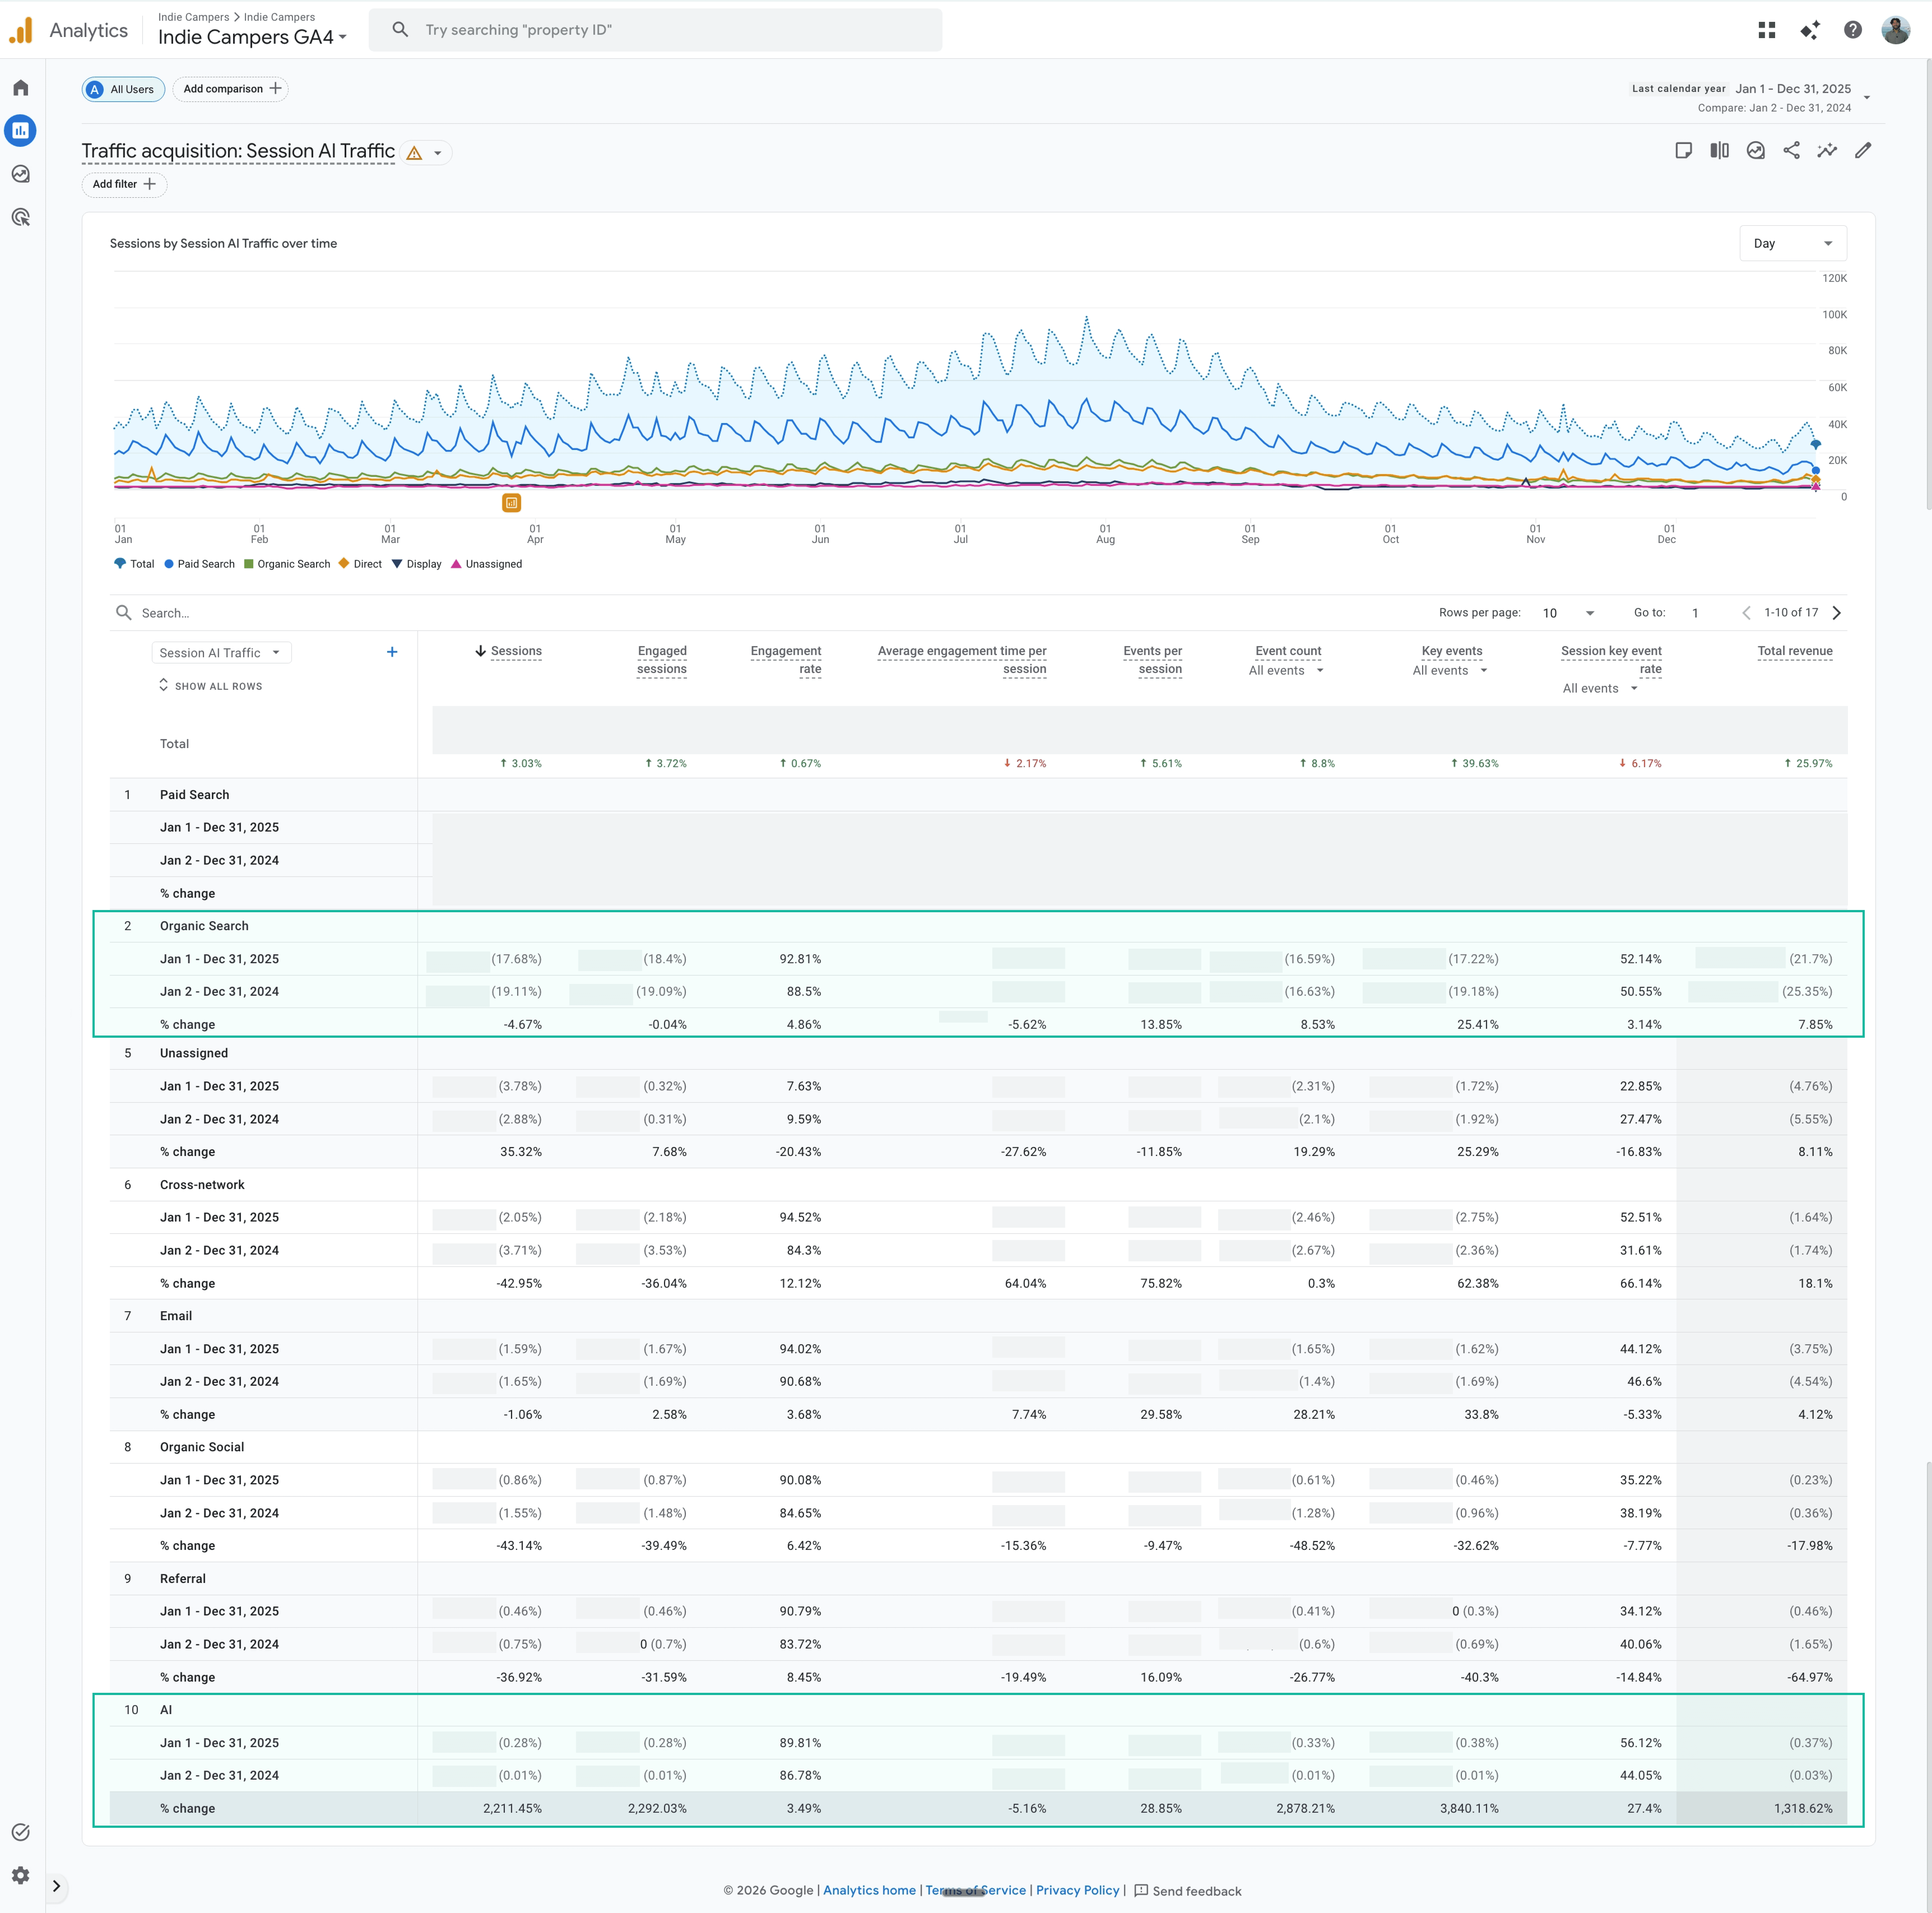Sort by Engagement rate column header
The height and width of the screenshot is (1913, 1932).
coord(786,660)
